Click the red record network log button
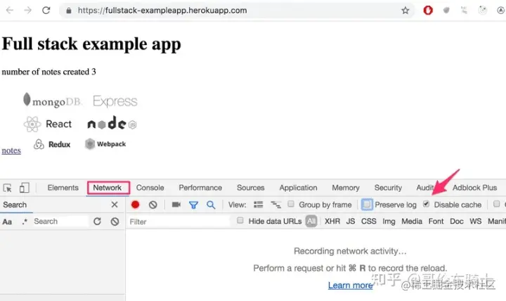Image resolution: width=506 pixels, height=301 pixels. tap(135, 205)
